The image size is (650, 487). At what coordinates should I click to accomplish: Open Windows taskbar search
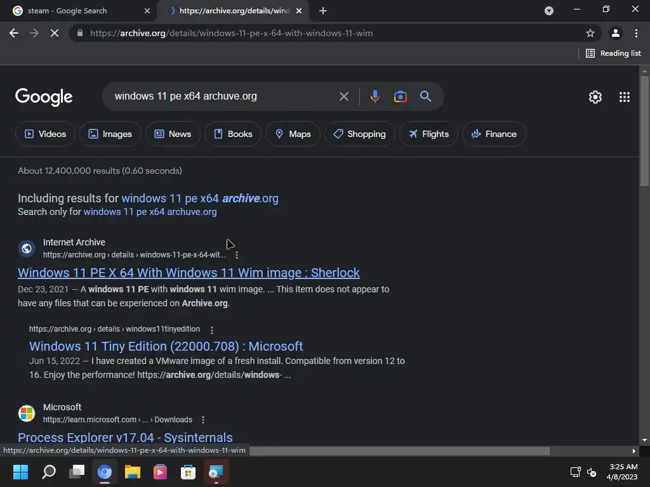point(48,472)
